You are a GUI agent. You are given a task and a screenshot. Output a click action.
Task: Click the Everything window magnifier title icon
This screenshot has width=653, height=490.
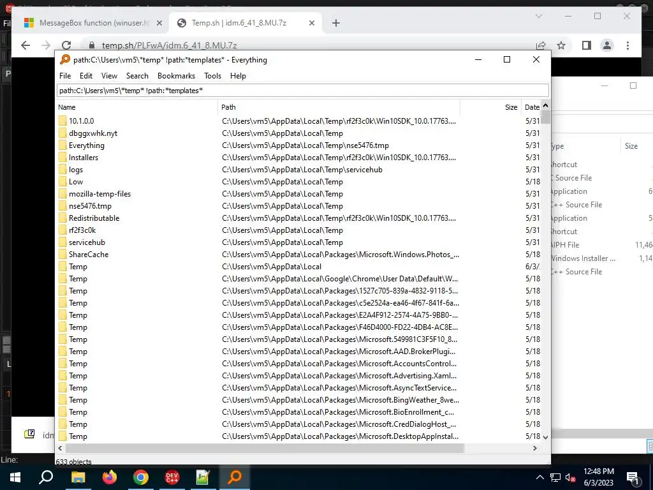65,59
